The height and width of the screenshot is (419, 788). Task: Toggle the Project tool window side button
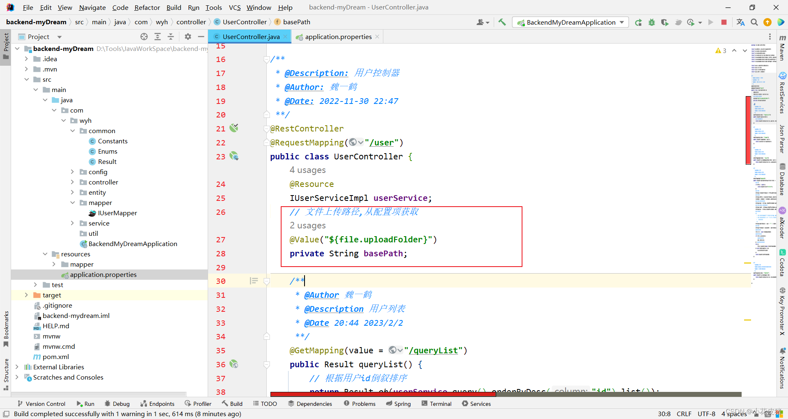point(6,46)
